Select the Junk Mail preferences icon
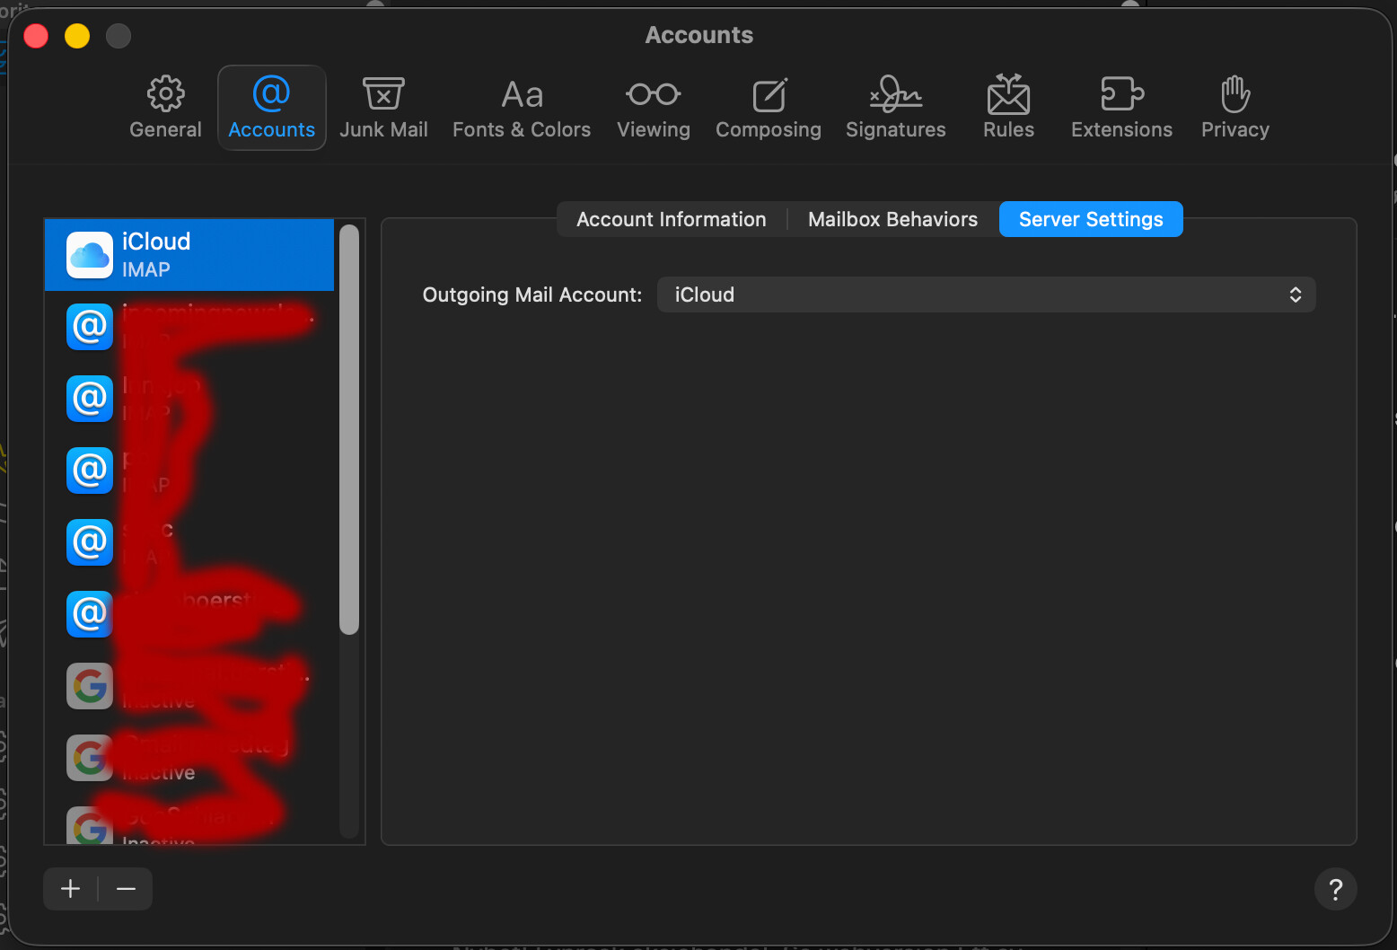Viewport: 1397px width, 950px height. [383, 108]
